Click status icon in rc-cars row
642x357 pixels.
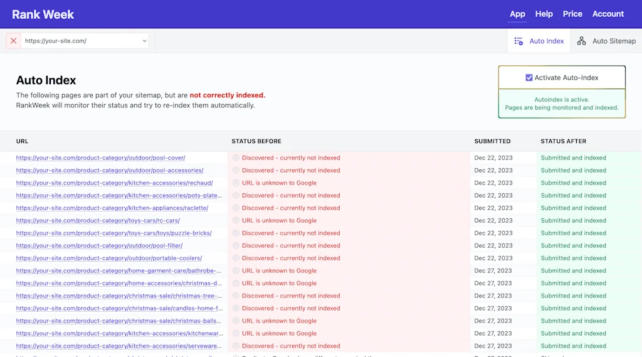click(x=236, y=220)
